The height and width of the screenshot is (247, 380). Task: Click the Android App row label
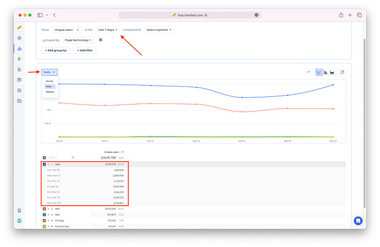pyautogui.click(x=62, y=227)
